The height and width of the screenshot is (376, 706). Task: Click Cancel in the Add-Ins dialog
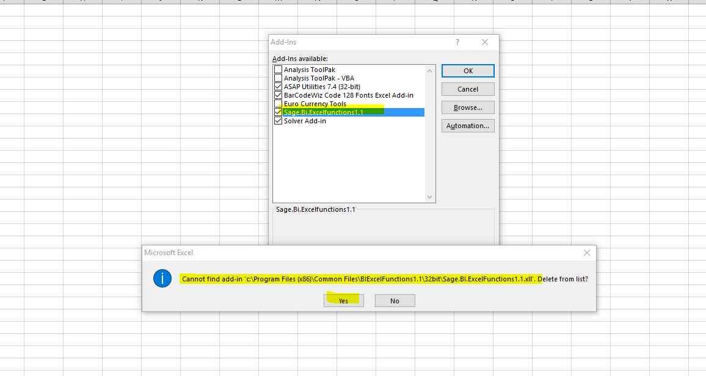(468, 89)
